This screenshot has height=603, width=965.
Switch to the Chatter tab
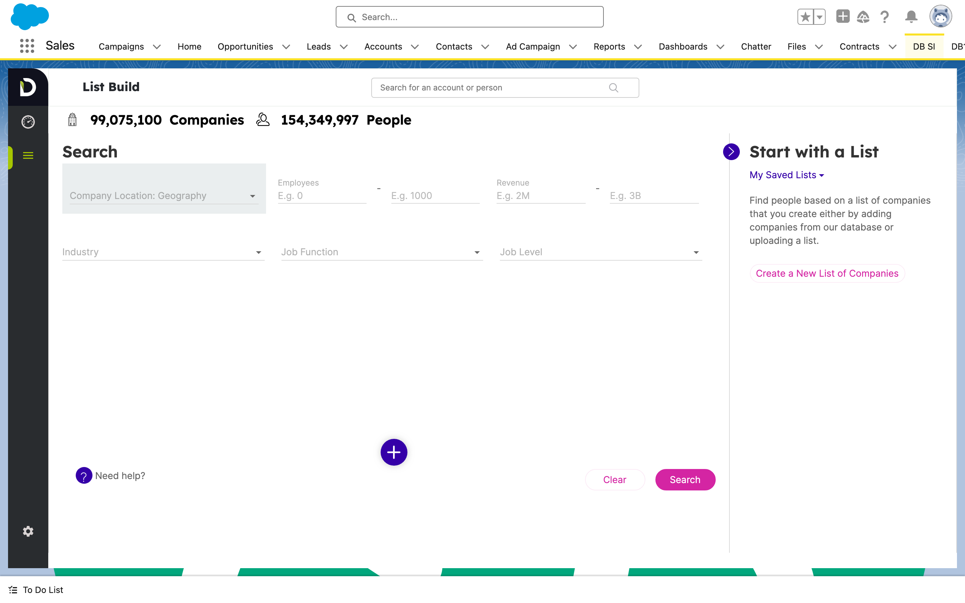click(756, 47)
